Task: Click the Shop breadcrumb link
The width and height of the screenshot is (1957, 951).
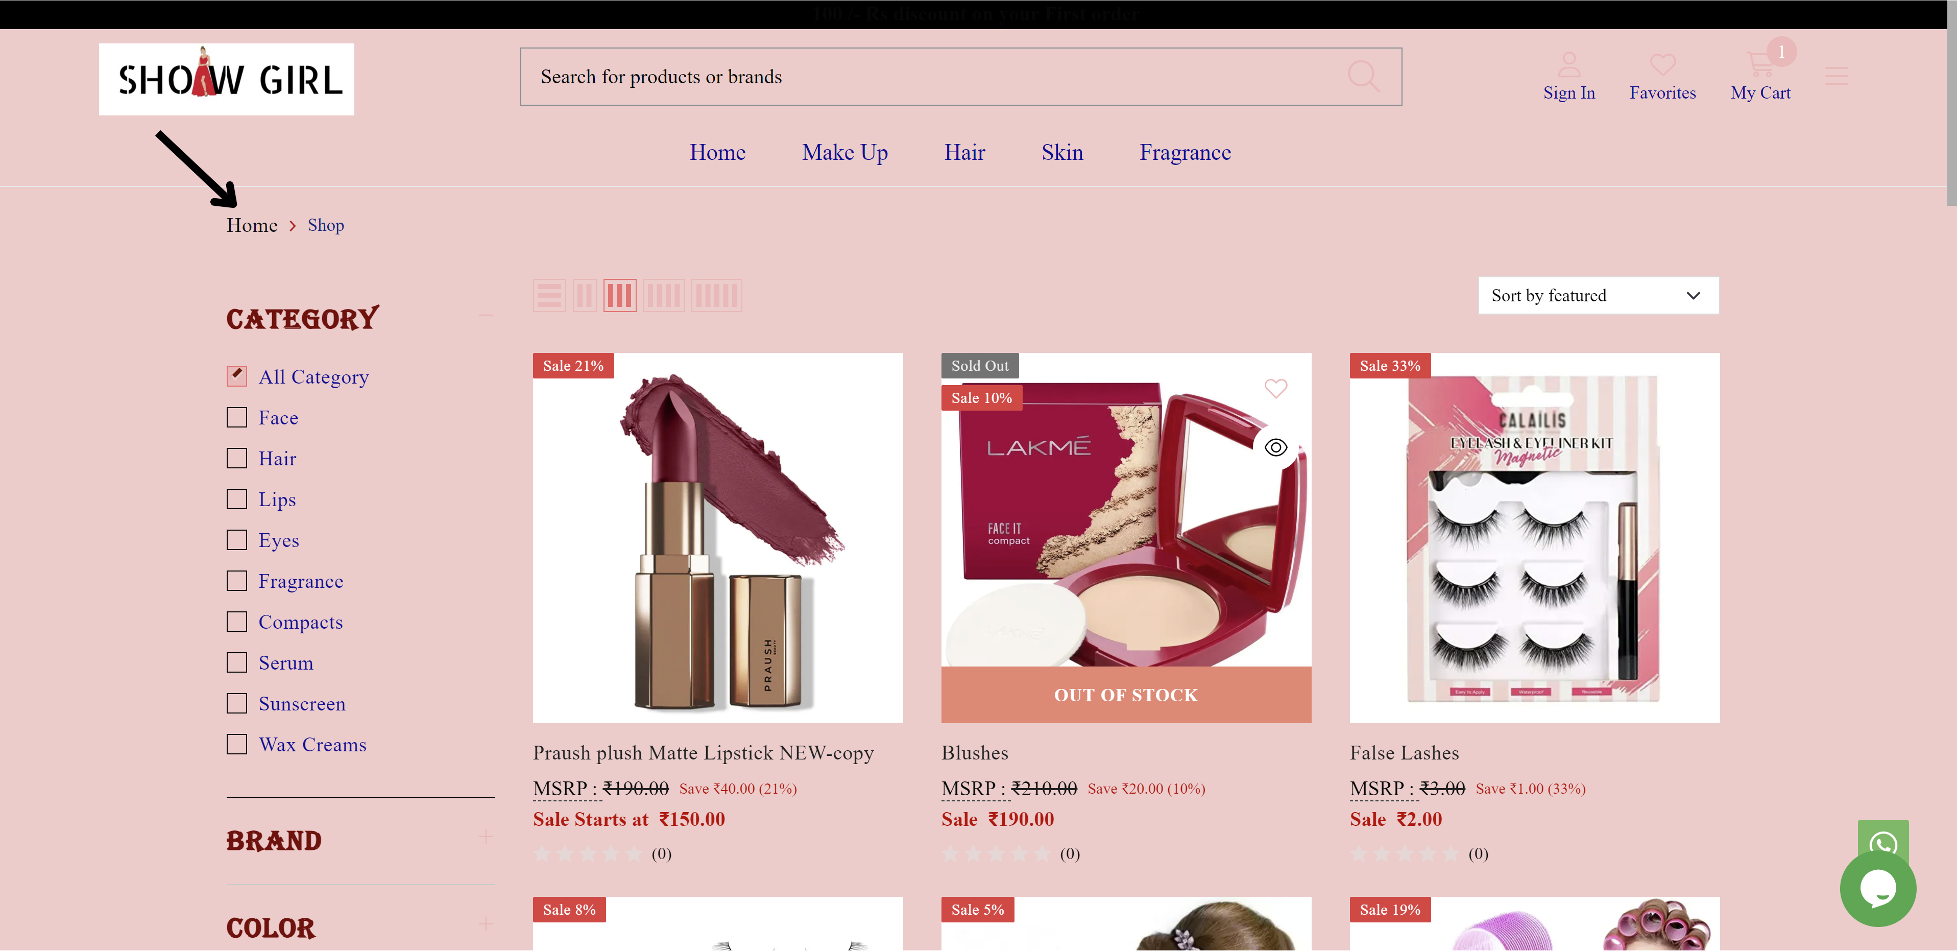Action: (x=325, y=226)
